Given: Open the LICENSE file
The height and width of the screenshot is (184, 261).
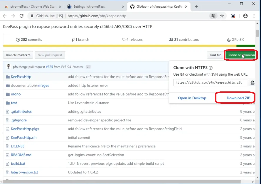Looking at the screenshot, I should (18, 146).
